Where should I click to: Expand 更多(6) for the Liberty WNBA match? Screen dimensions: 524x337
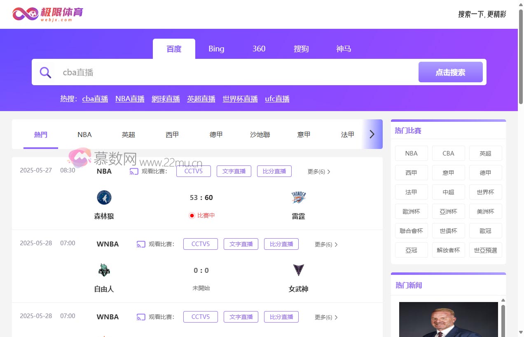click(325, 244)
